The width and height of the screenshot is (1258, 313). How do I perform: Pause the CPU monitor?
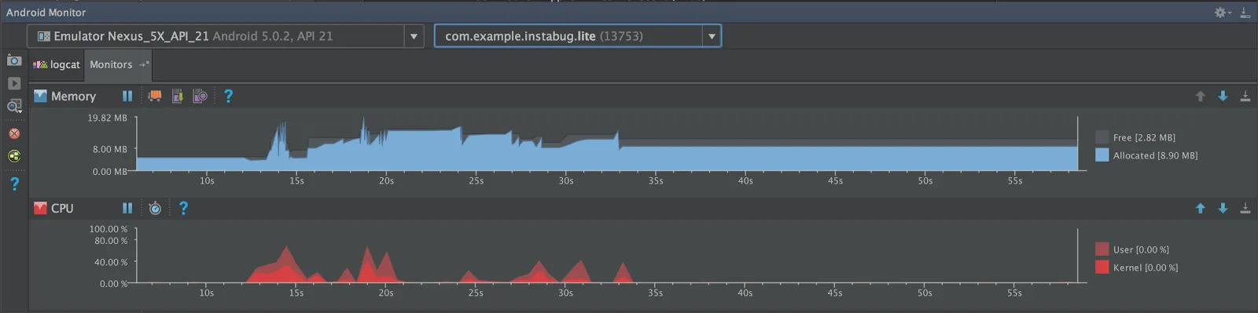click(x=127, y=208)
